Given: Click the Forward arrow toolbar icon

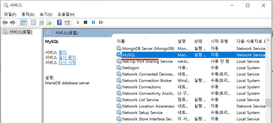Looking at the screenshot, I should 12,22.
